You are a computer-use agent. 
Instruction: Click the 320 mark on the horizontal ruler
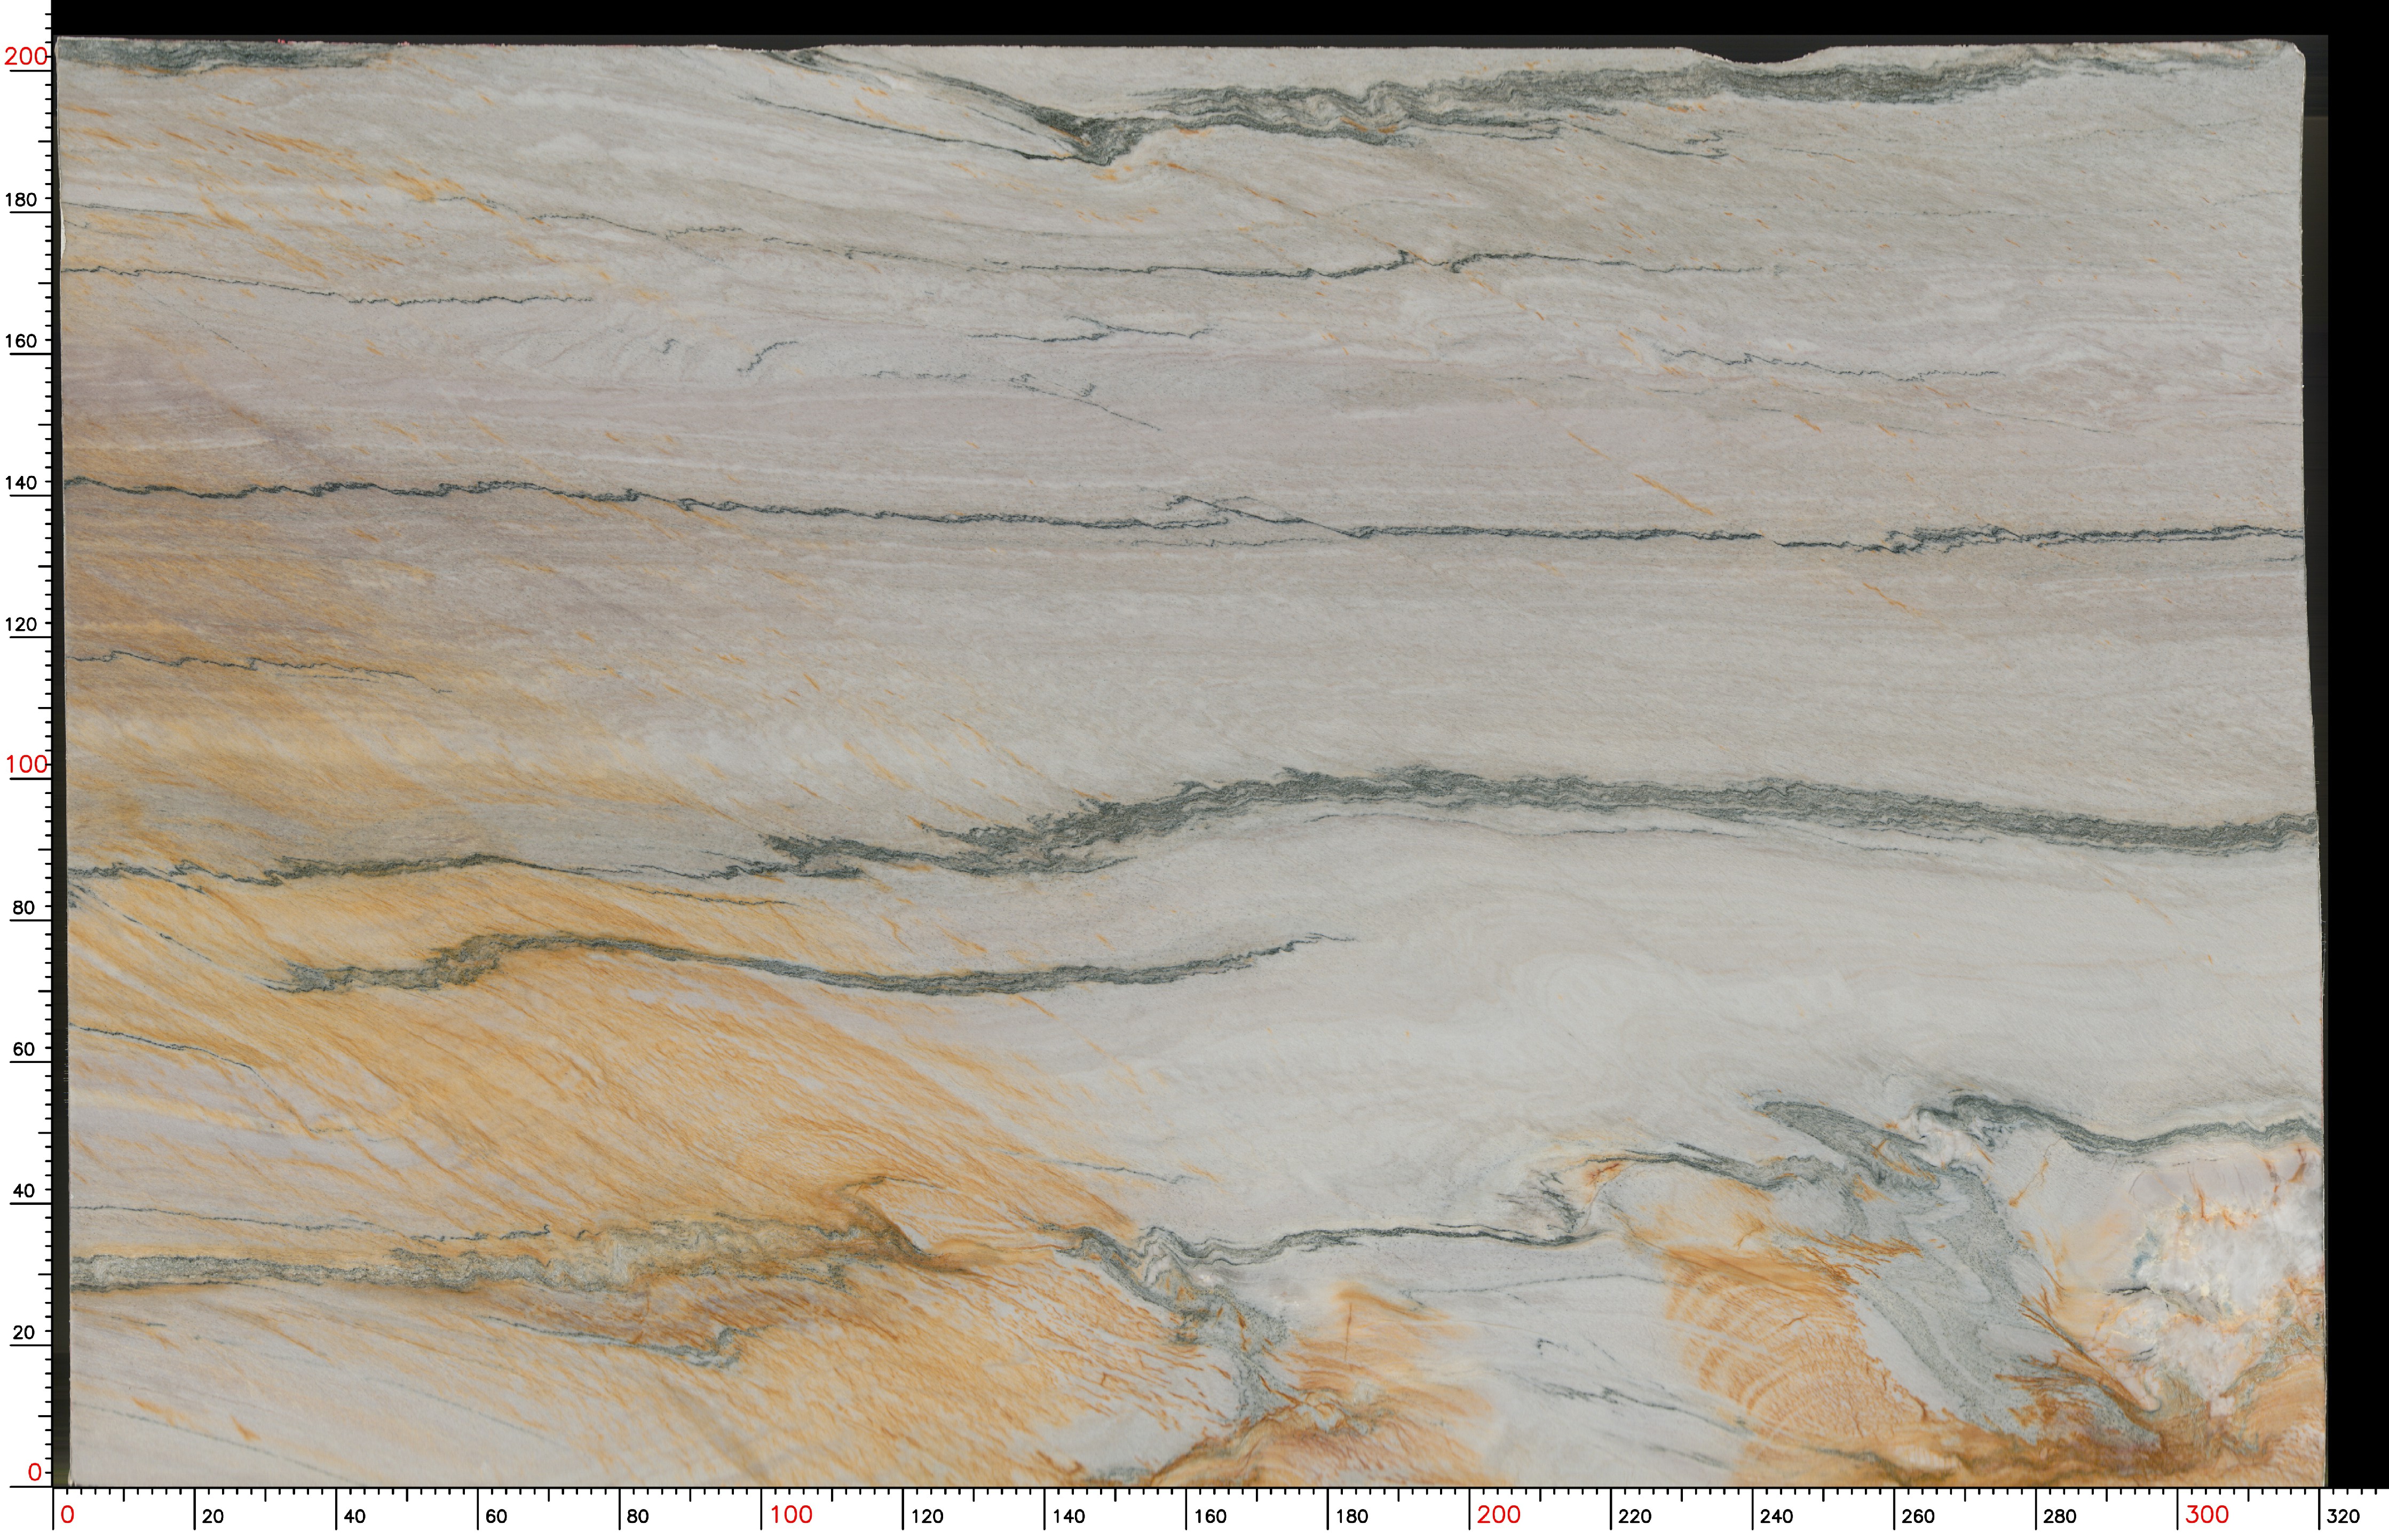point(2343,1516)
